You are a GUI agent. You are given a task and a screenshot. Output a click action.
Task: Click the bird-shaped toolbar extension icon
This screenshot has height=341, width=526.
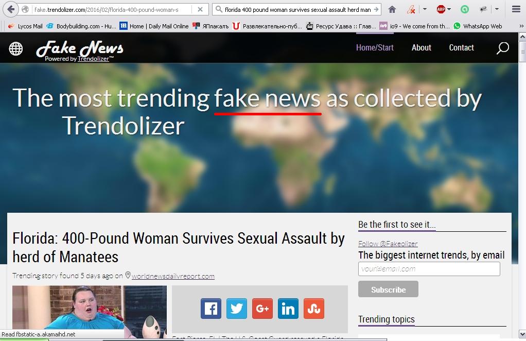[x=483, y=9]
